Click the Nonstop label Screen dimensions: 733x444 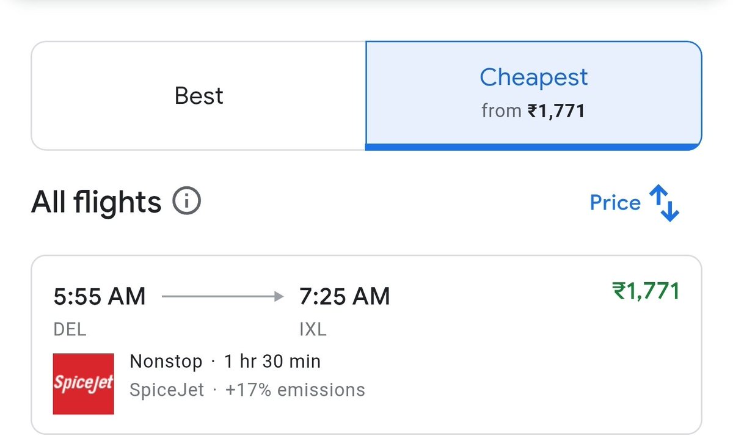tap(166, 362)
